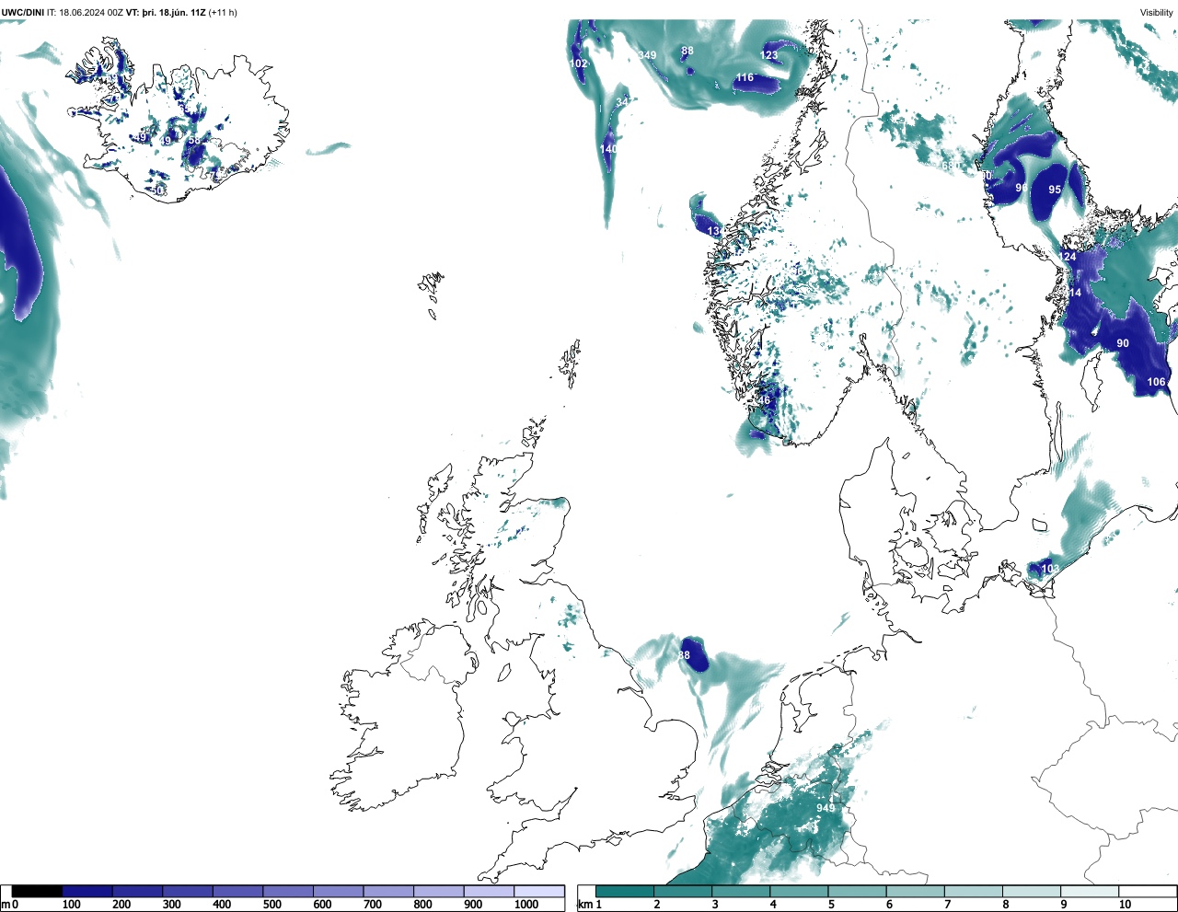Click the "106" value at the right edge
The width and height of the screenshot is (1178, 912).
[x=1156, y=382]
